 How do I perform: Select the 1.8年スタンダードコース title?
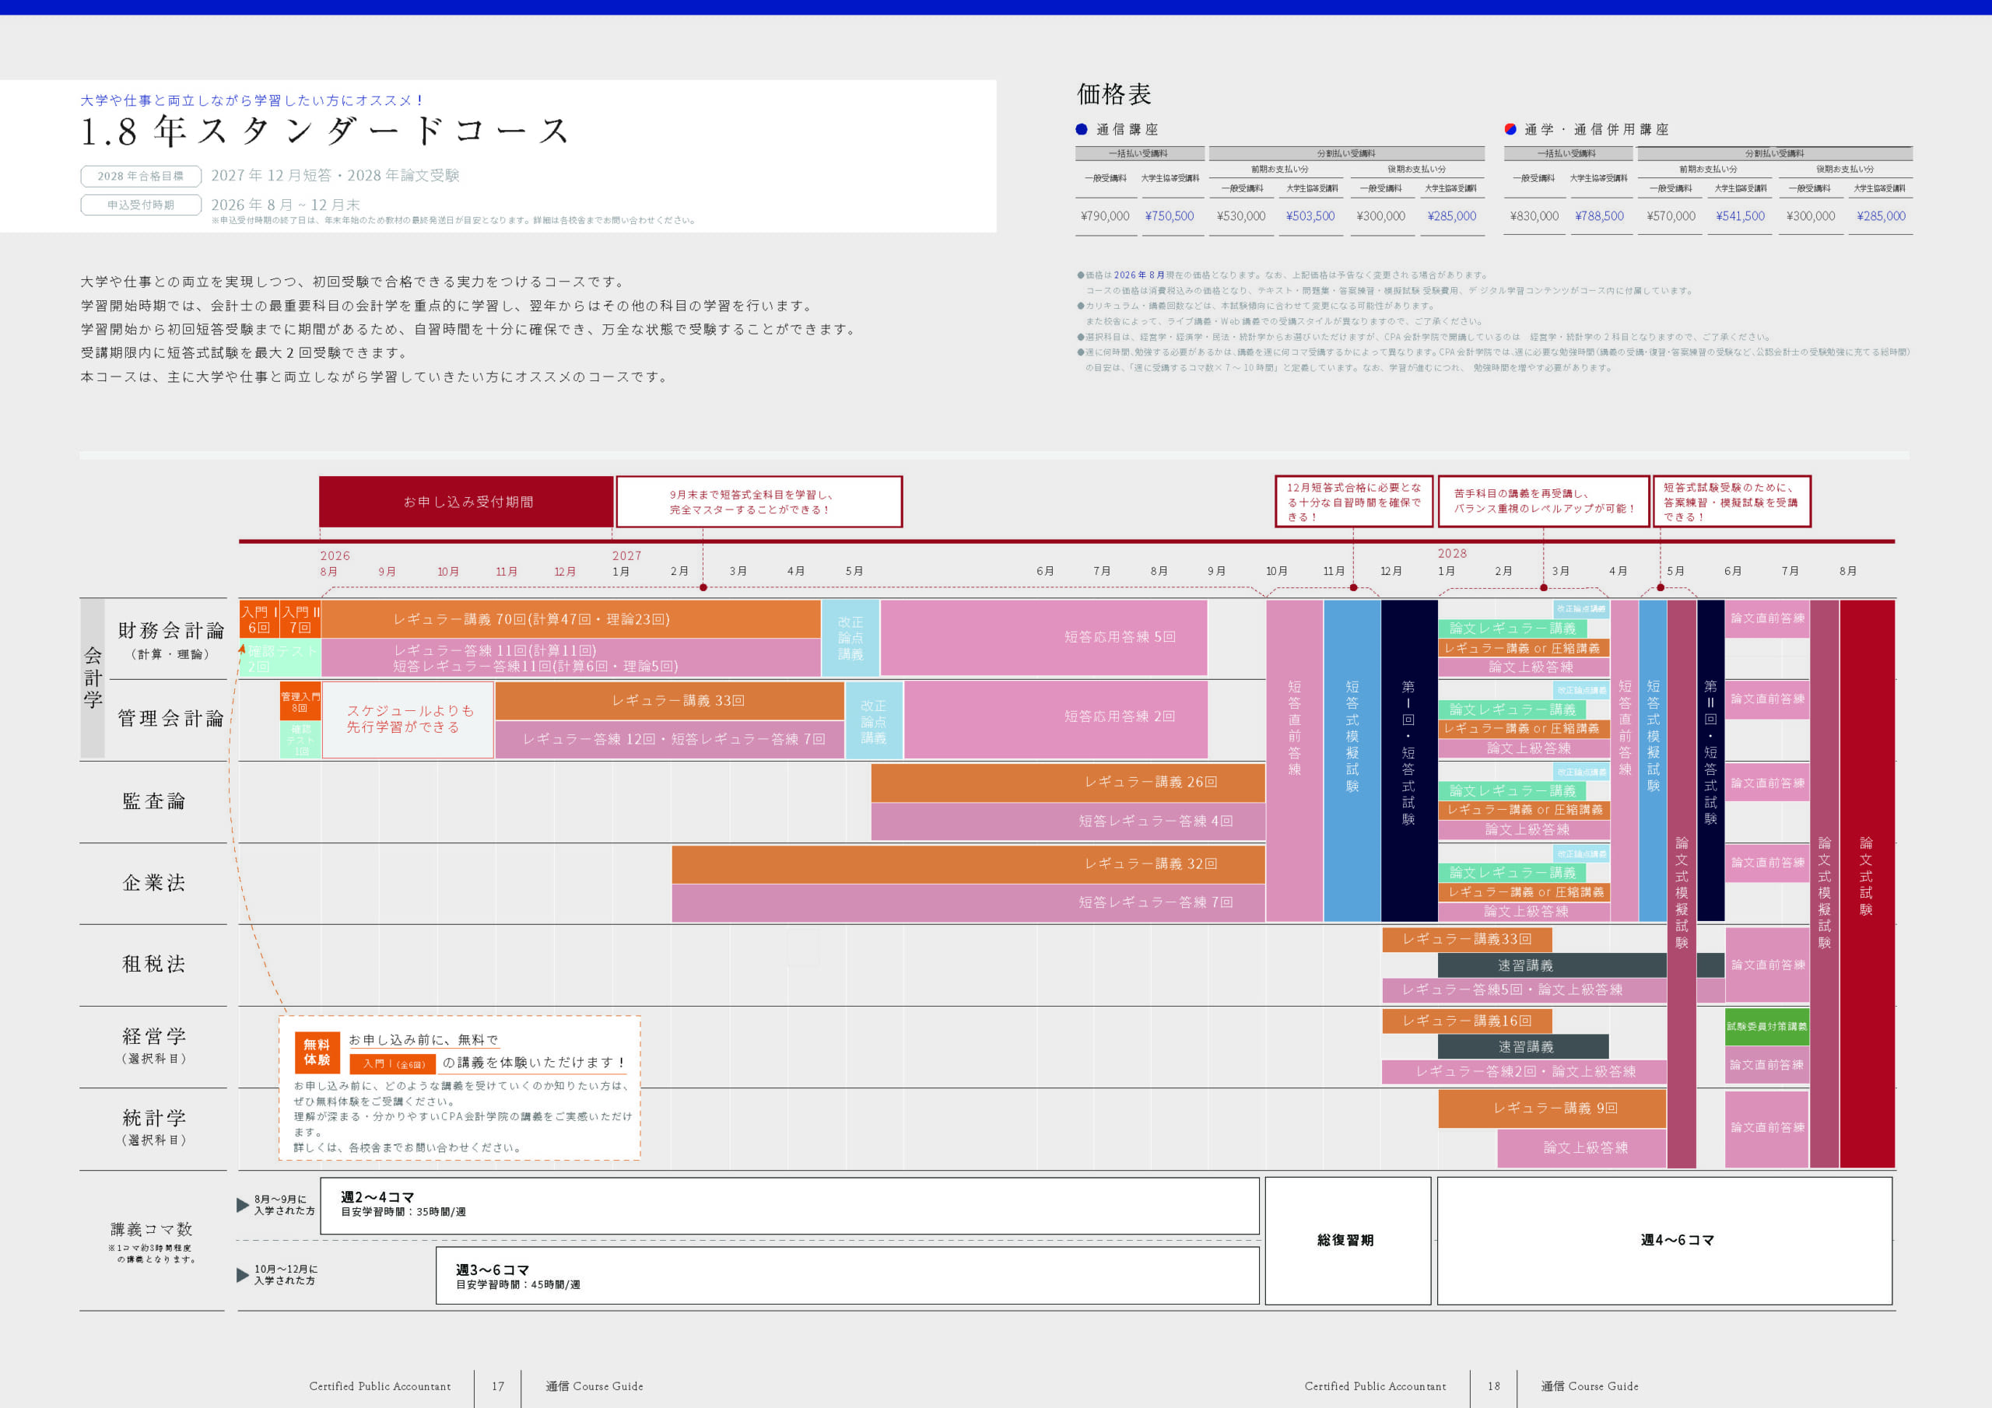pyautogui.click(x=325, y=132)
